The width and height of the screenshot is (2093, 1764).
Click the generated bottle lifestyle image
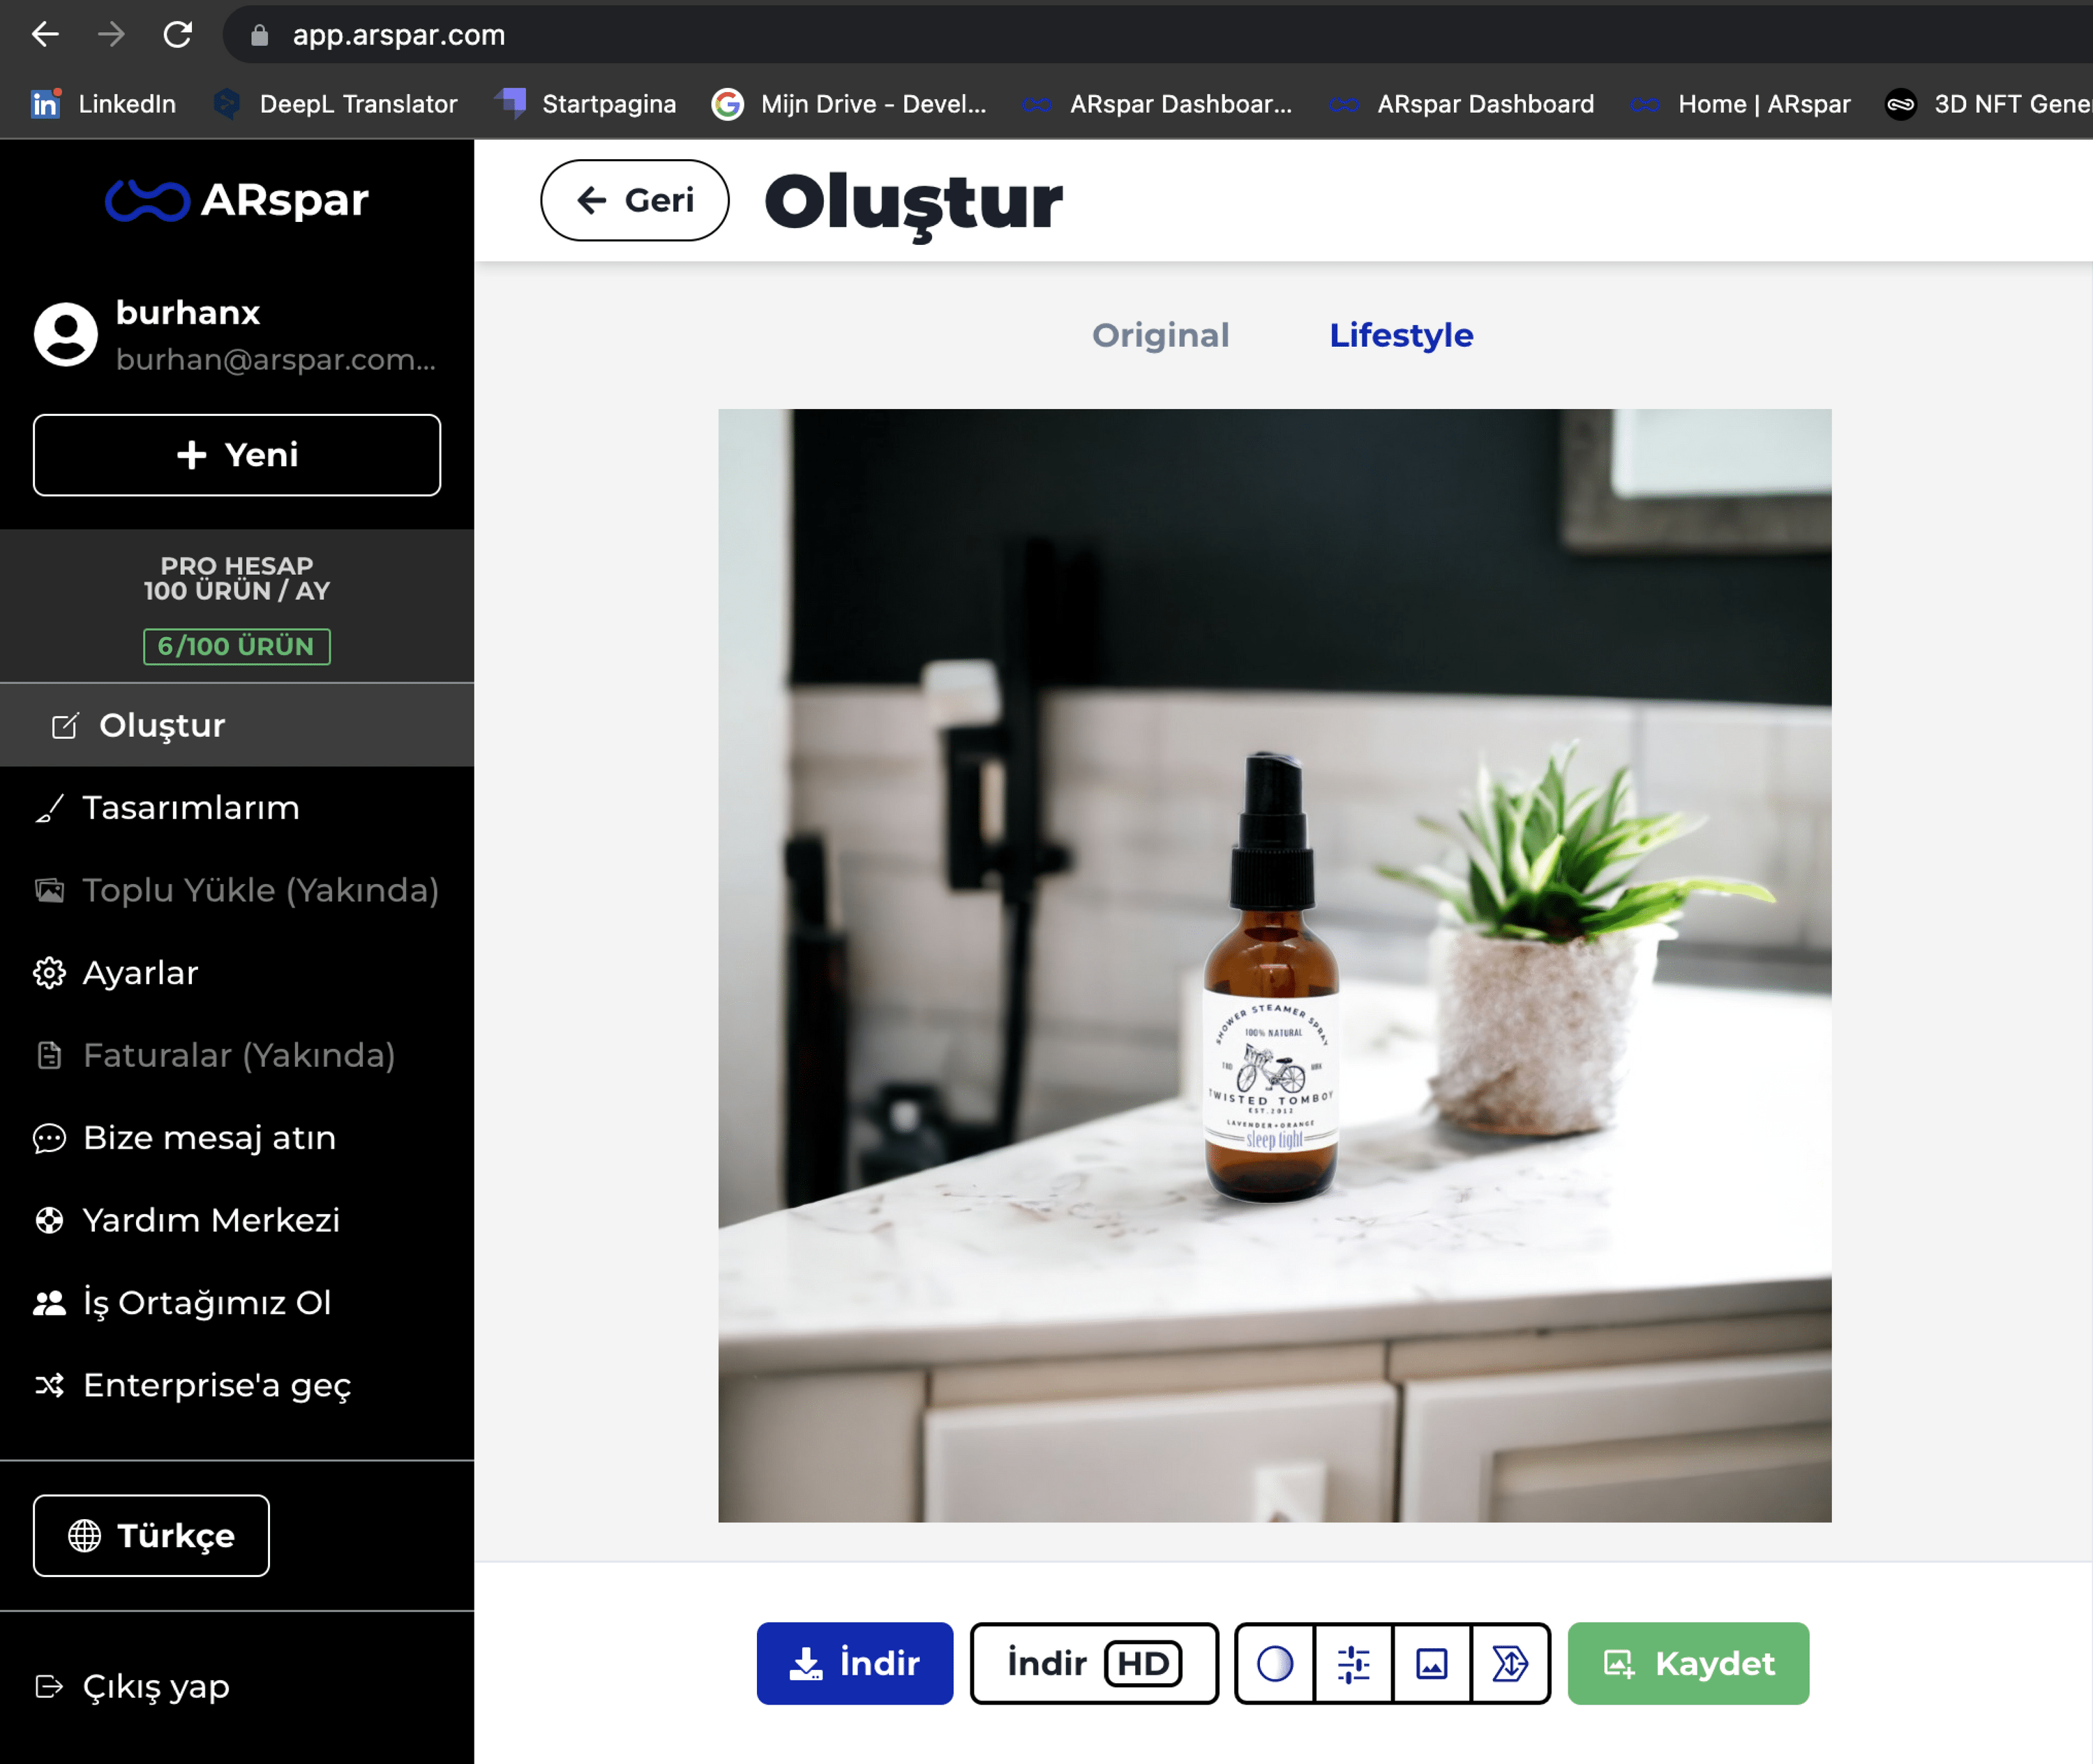1274,965
